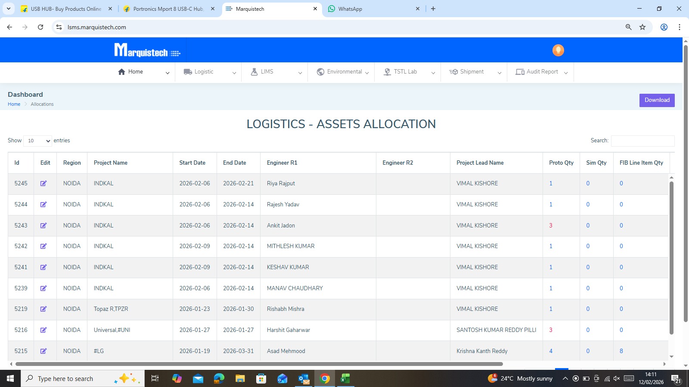The height and width of the screenshot is (387, 689).
Task: Click the browser zoom magnifier icon
Action: tap(629, 27)
